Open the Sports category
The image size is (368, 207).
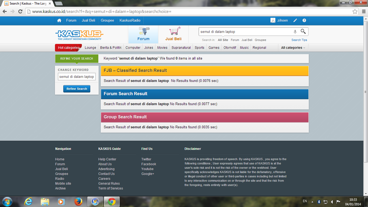[x=200, y=48]
